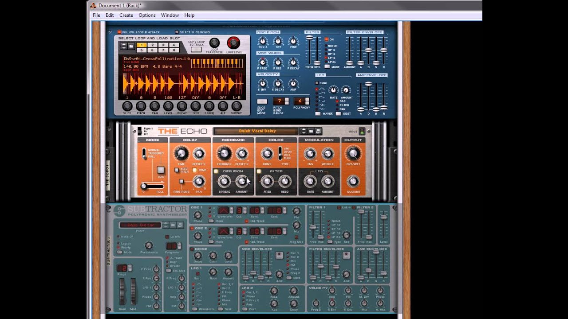Open the Options menu
Viewport: 568px width, 319px height.
click(147, 15)
